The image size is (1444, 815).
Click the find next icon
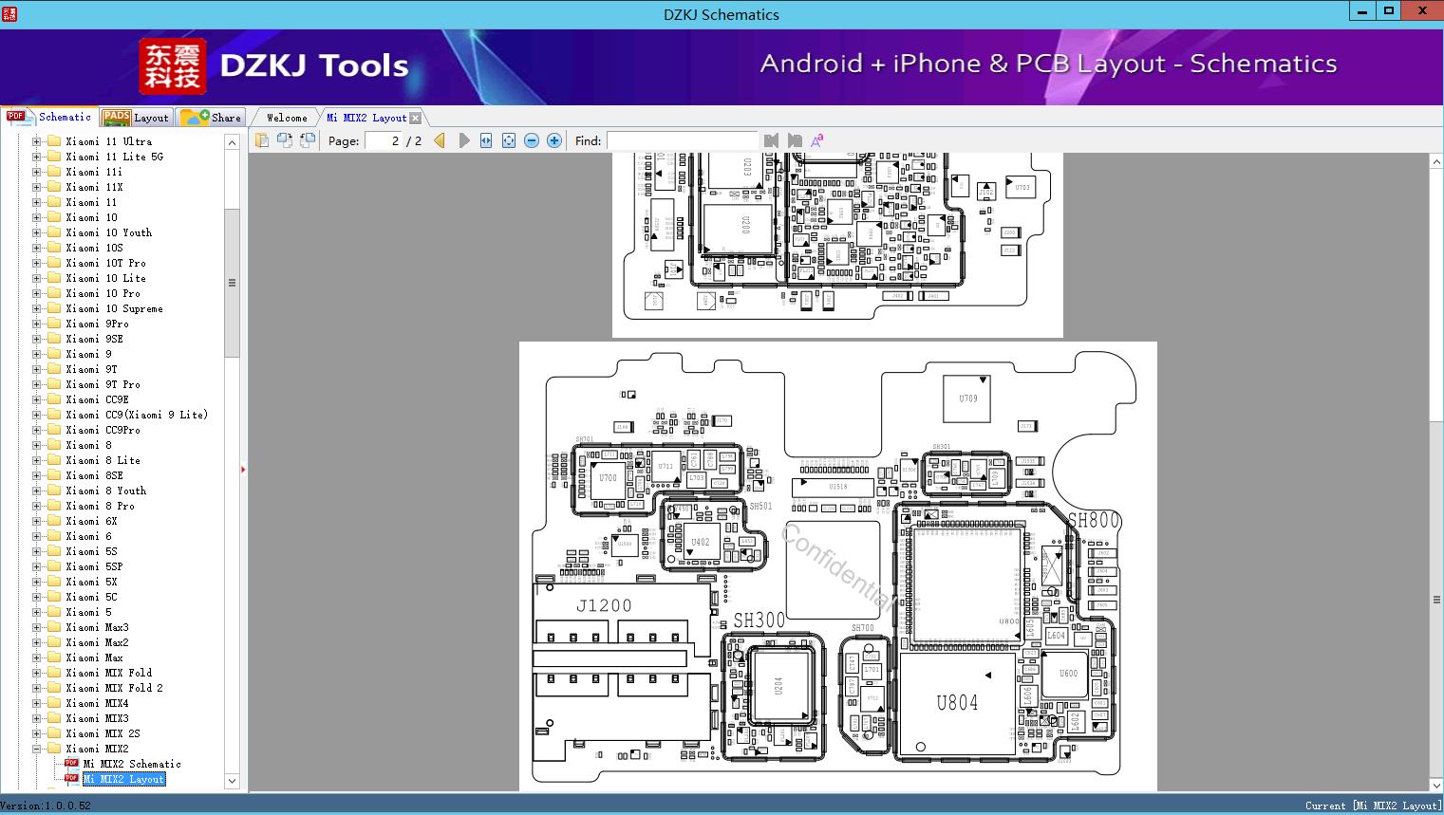(x=795, y=140)
